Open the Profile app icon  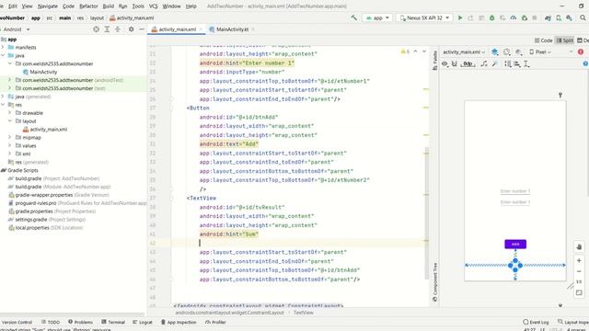(x=514, y=17)
